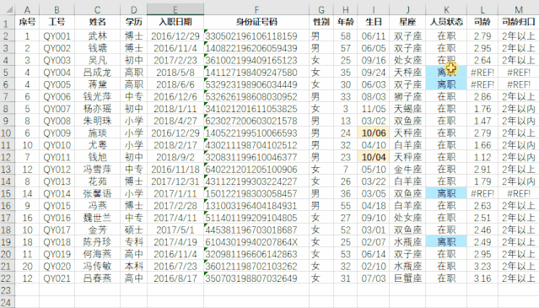Select cell QY021
539x308 pixels.
[57, 278]
